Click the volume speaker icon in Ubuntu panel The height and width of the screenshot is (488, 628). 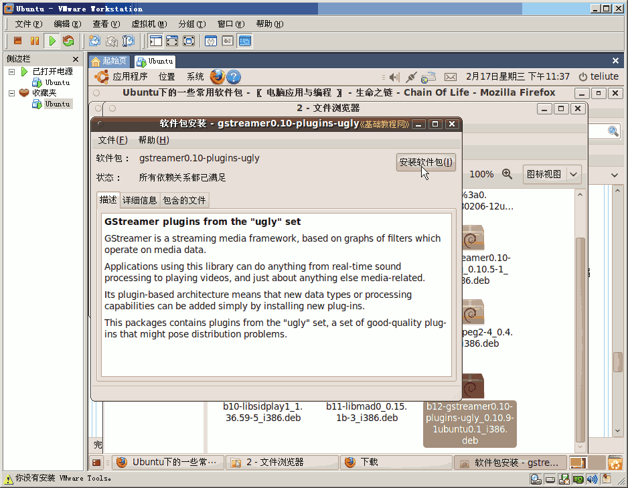coord(394,77)
